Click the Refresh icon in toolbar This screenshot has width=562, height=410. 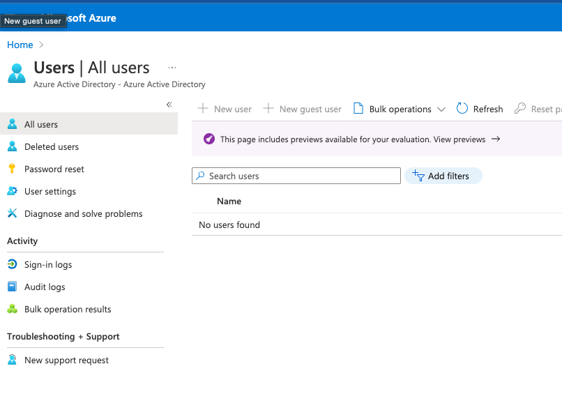(462, 109)
